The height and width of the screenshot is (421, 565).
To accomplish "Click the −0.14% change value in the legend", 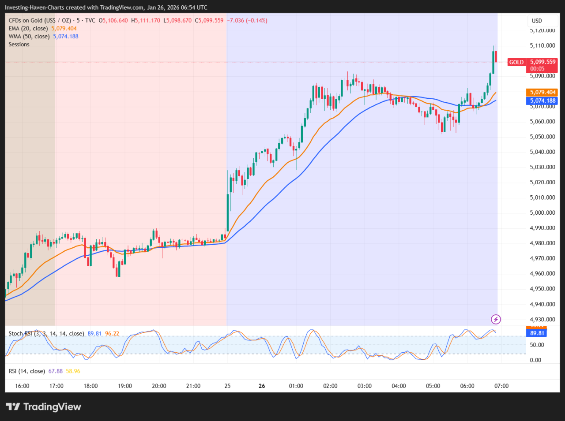I will 256,20.
